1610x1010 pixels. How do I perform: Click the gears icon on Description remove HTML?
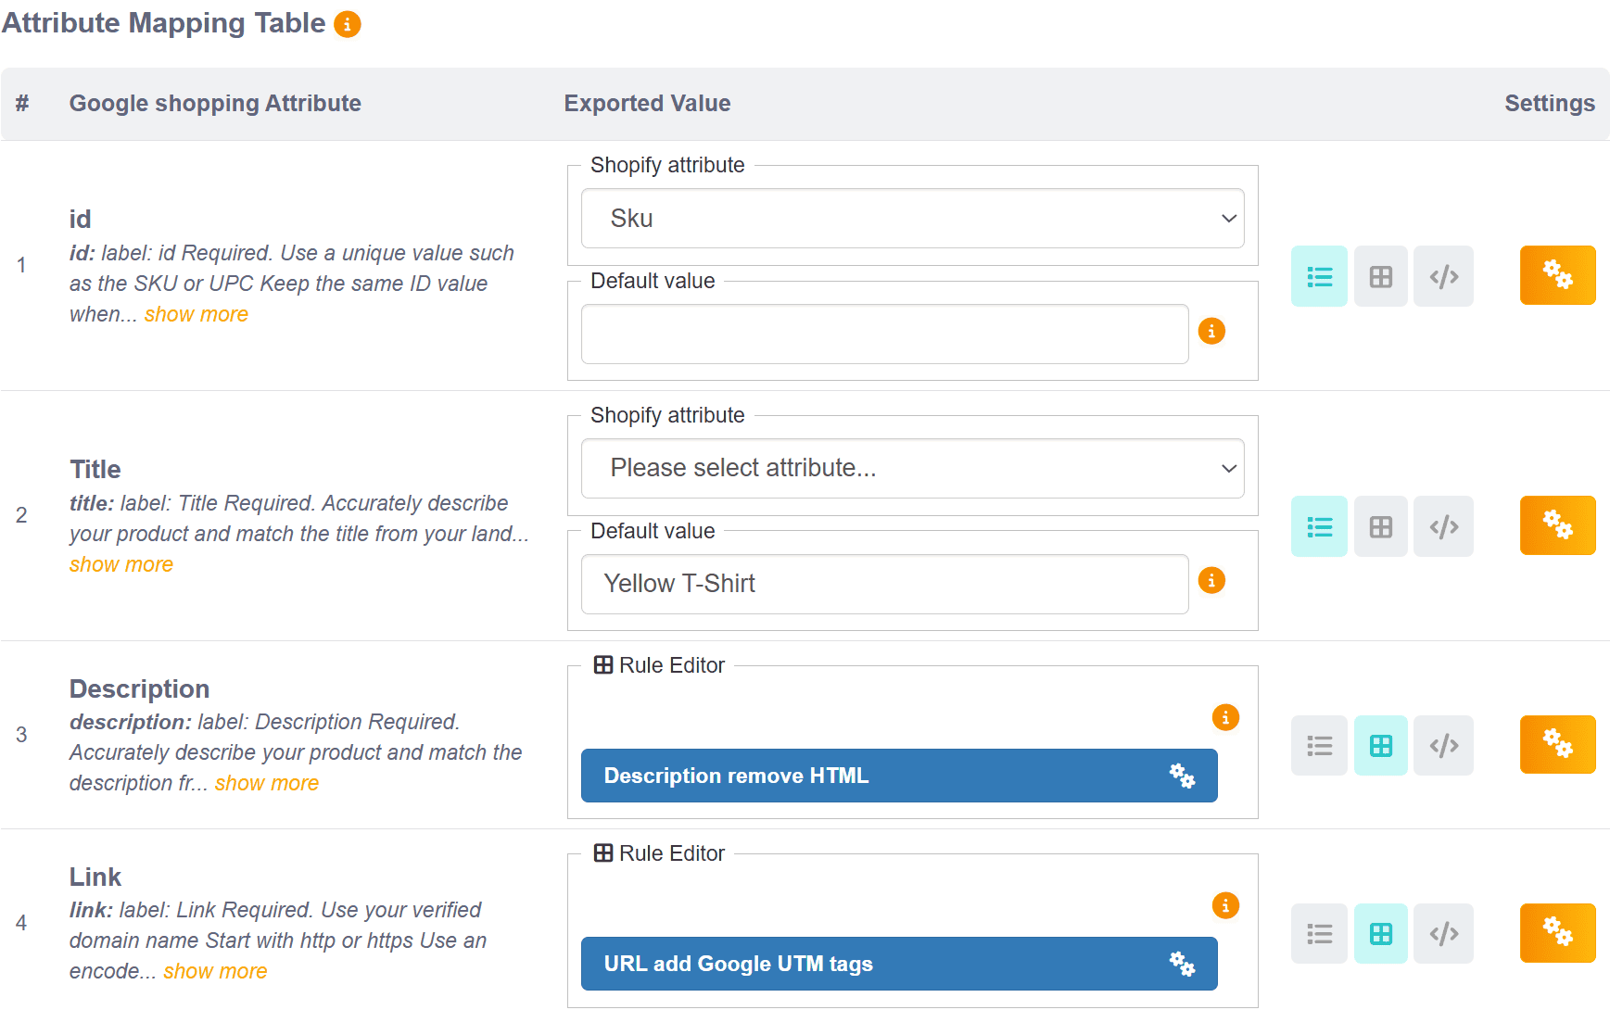coord(1181,776)
